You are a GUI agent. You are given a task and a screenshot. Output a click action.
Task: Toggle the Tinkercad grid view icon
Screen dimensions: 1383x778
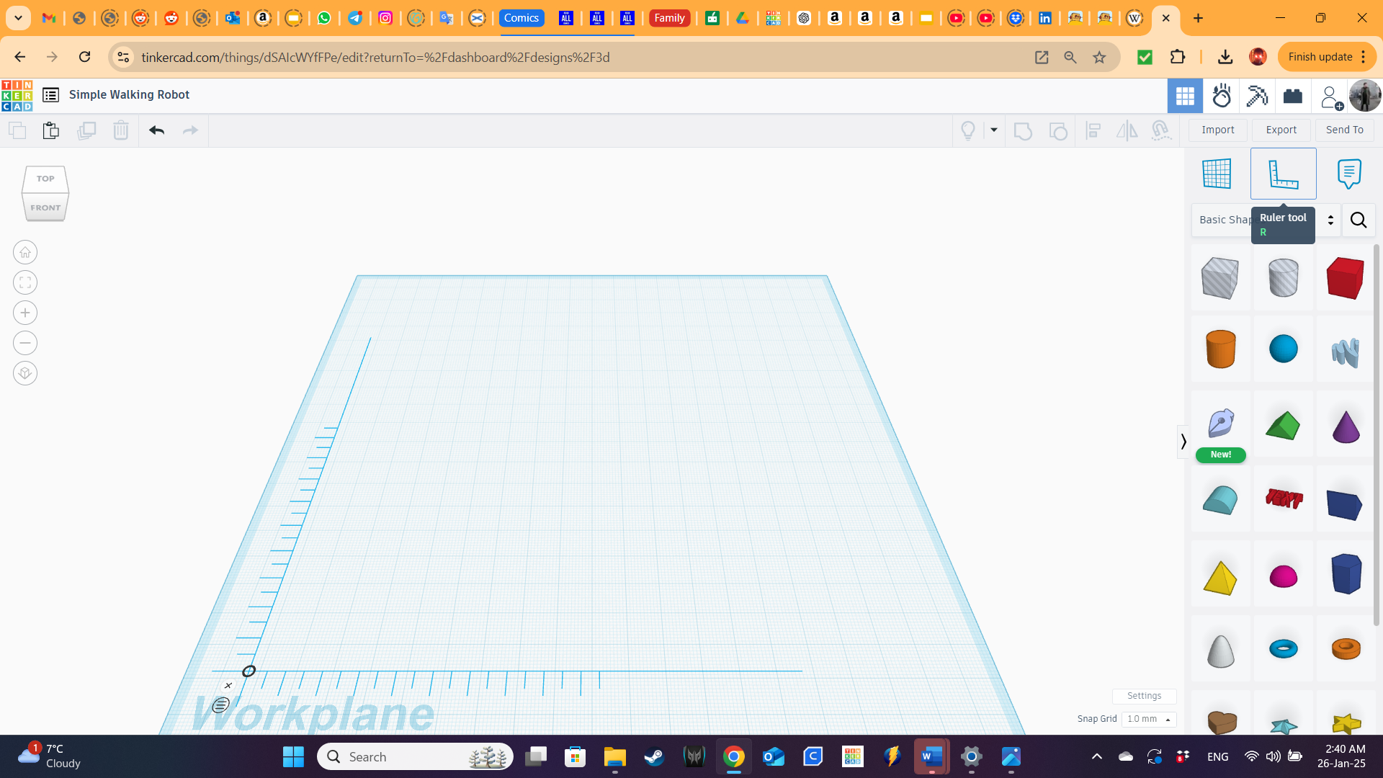[1185, 95]
